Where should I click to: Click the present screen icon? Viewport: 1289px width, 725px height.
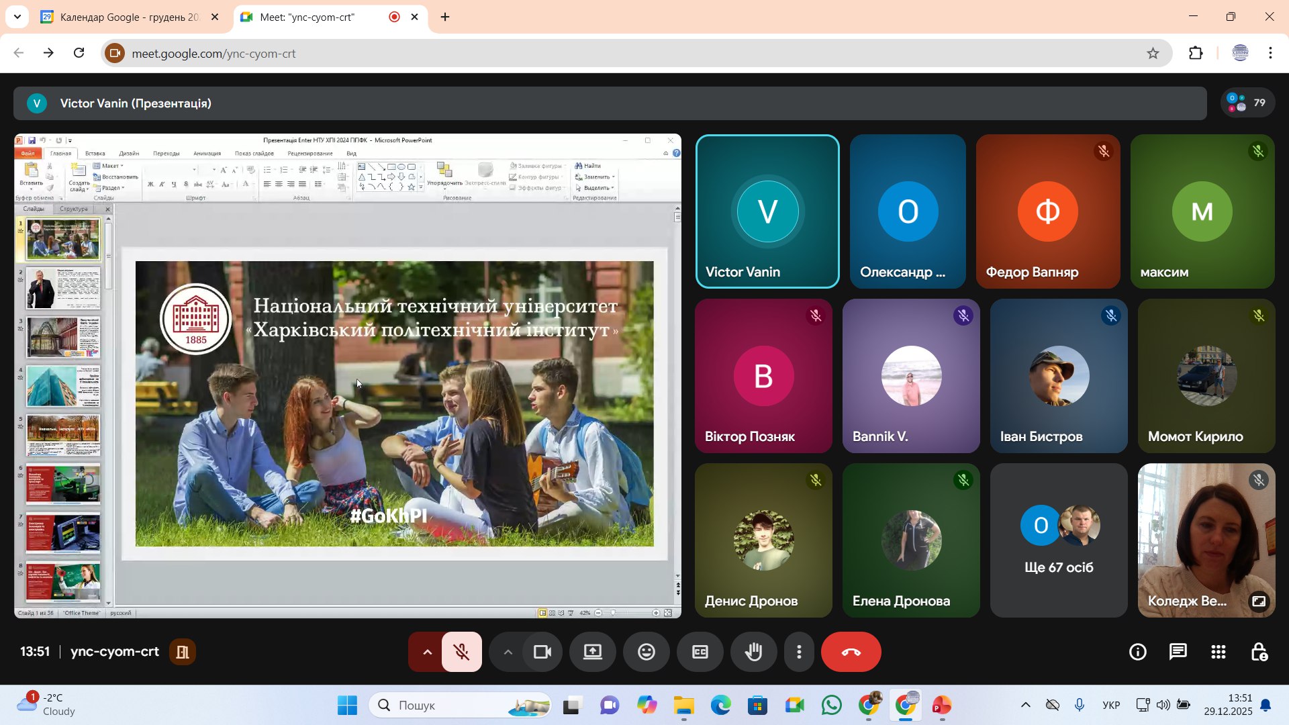pos(592,652)
